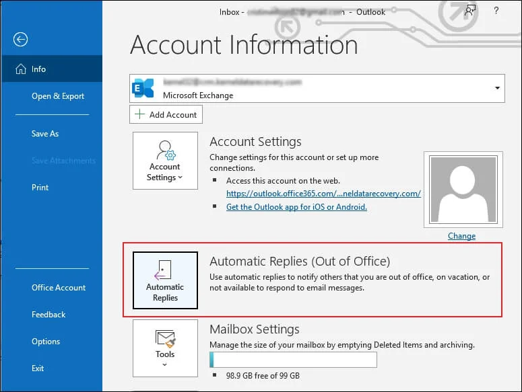Click the help question mark icon
522x392 pixels.
point(496,11)
